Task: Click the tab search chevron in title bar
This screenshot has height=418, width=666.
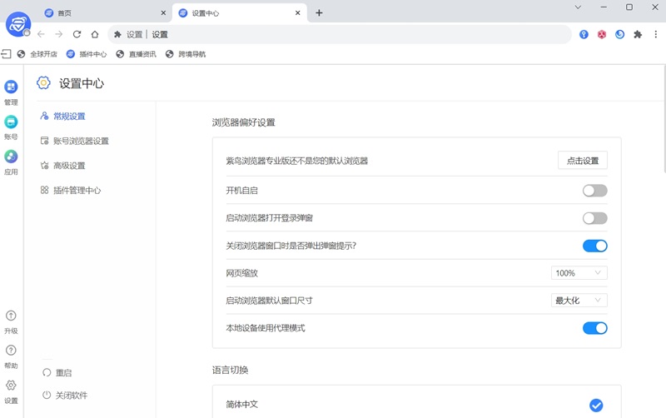Action: 578,7
